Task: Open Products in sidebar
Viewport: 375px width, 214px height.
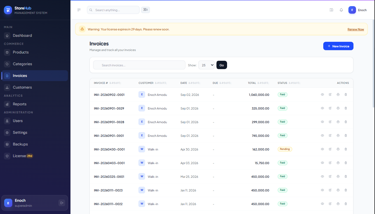Action: [x=35, y=52]
